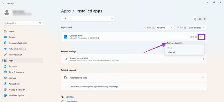Image resolution: width=224 pixels, height=102 pixels.
Task: Click the Find a setting search box
Action: 23,23
